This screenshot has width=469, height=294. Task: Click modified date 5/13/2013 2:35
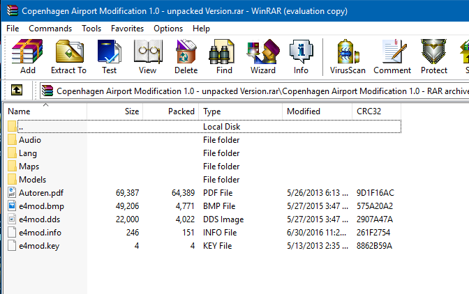coord(318,246)
